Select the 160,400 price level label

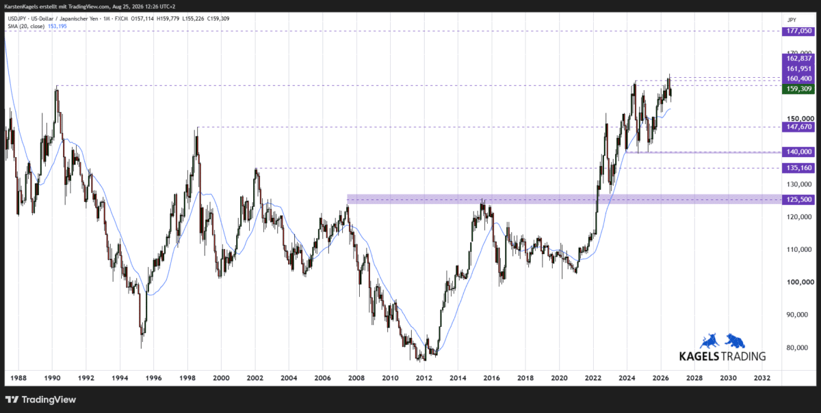click(798, 79)
